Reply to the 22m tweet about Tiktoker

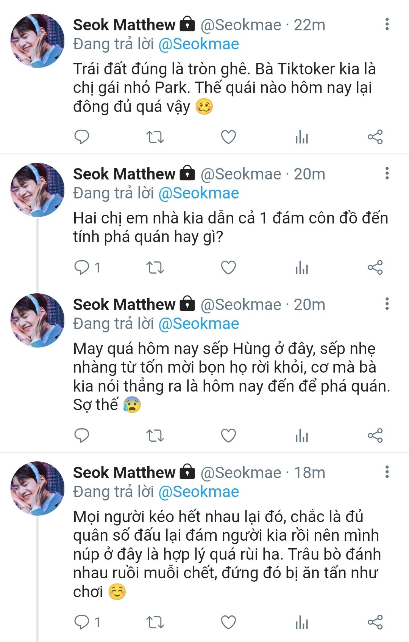coord(81,137)
